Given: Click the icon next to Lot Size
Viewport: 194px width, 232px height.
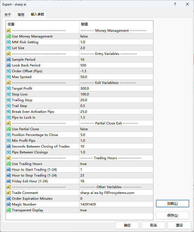Looking at the screenshot, I should [9, 48].
